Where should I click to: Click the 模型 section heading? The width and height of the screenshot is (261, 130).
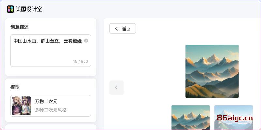15,87
